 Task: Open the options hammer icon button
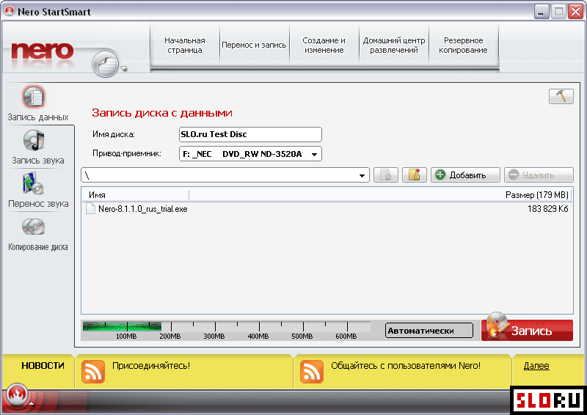561,96
